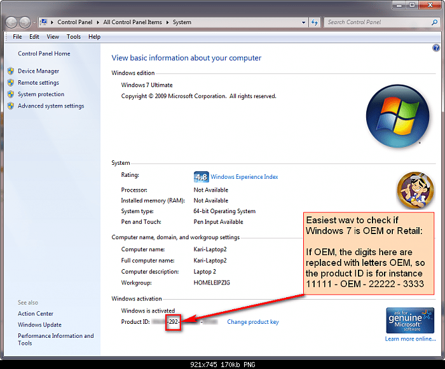This screenshot has height=369, width=445.
Task: Click the shield icon beside Remote settings
Action: click(x=11, y=83)
